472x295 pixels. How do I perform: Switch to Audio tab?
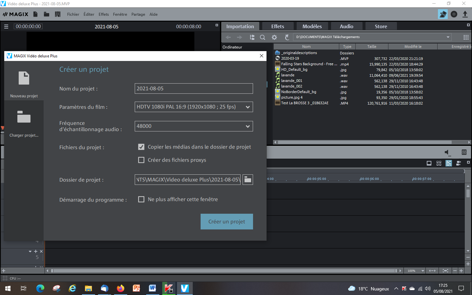pyautogui.click(x=346, y=26)
